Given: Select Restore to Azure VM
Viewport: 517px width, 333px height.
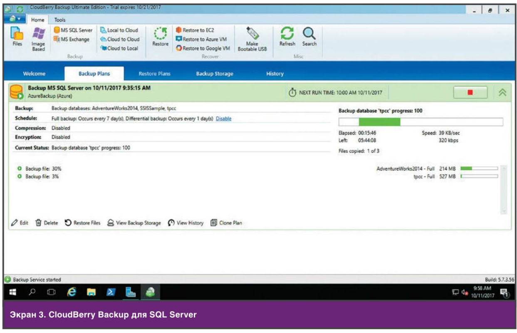Looking at the screenshot, I should 201,39.
